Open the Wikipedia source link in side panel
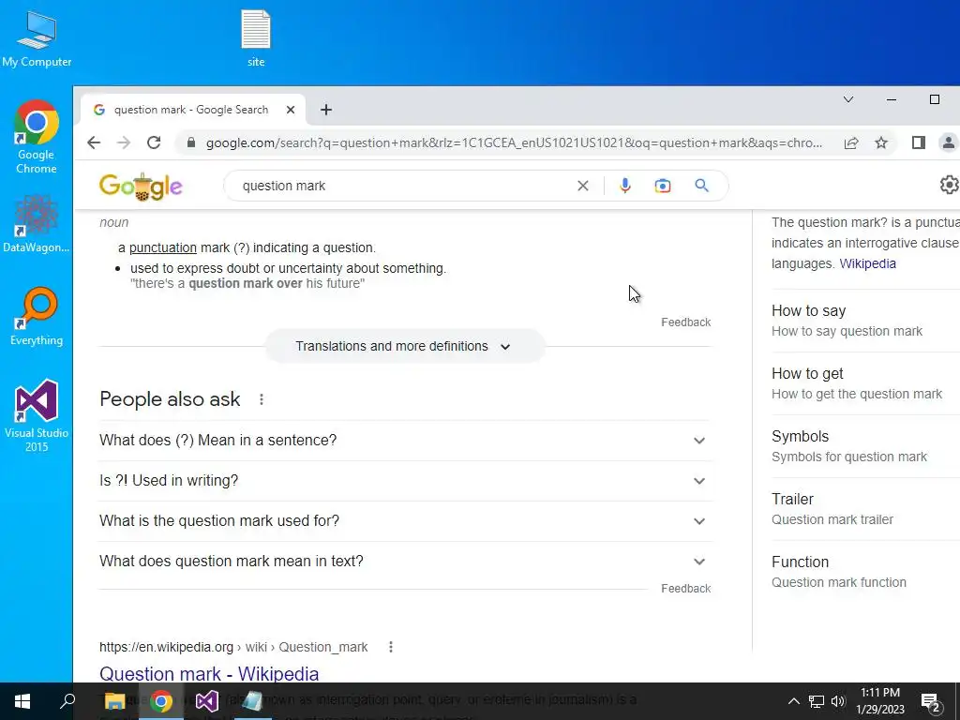The width and height of the screenshot is (960, 720). pyautogui.click(x=867, y=263)
